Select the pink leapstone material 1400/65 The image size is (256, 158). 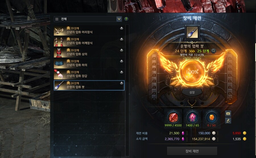coord(192,117)
